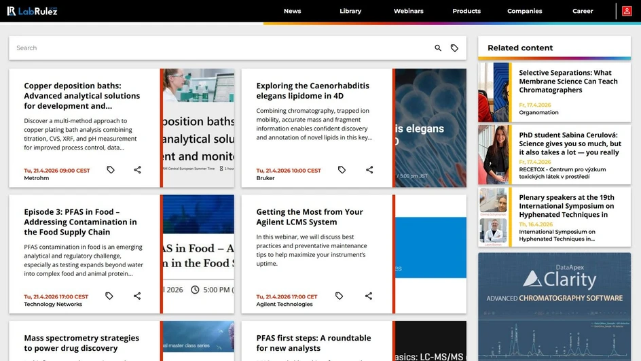Open Getting the Most from Agilent LCMS title
This screenshot has height=361, width=641.
(x=310, y=216)
